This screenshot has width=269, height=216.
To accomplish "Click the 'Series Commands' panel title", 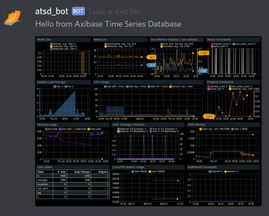I will [219, 40].
